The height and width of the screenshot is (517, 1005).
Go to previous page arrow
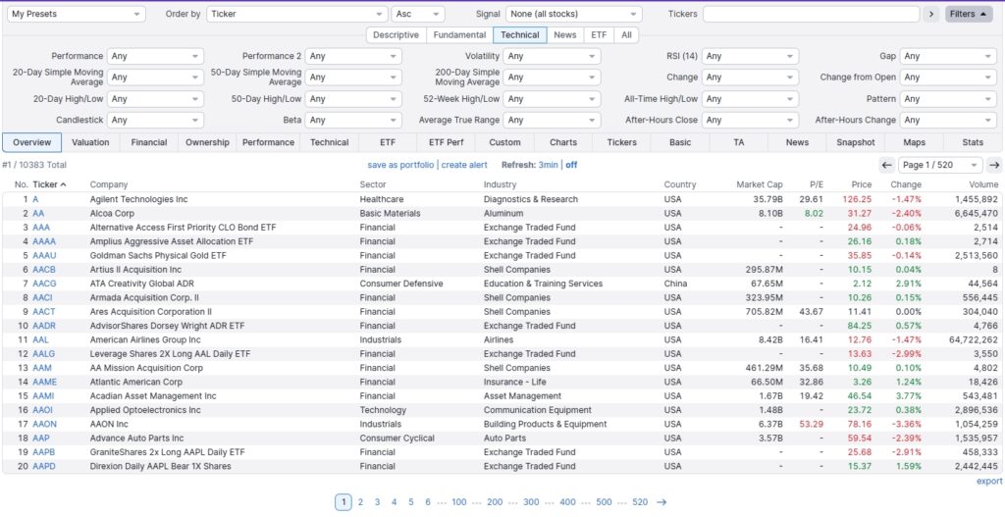click(x=886, y=165)
